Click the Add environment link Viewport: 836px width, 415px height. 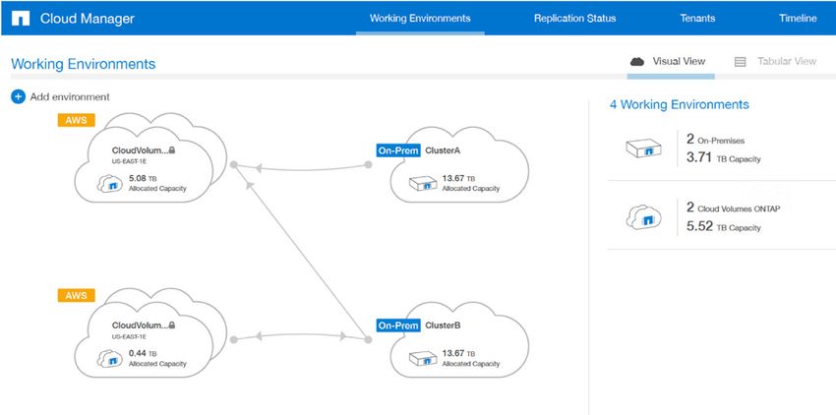tap(69, 97)
